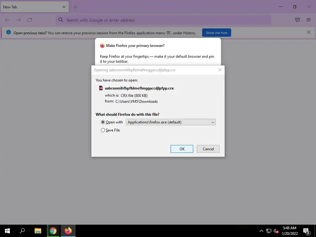The image size is (316, 237).
Task: Open the taskbar clock and date
Action: point(289,231)
